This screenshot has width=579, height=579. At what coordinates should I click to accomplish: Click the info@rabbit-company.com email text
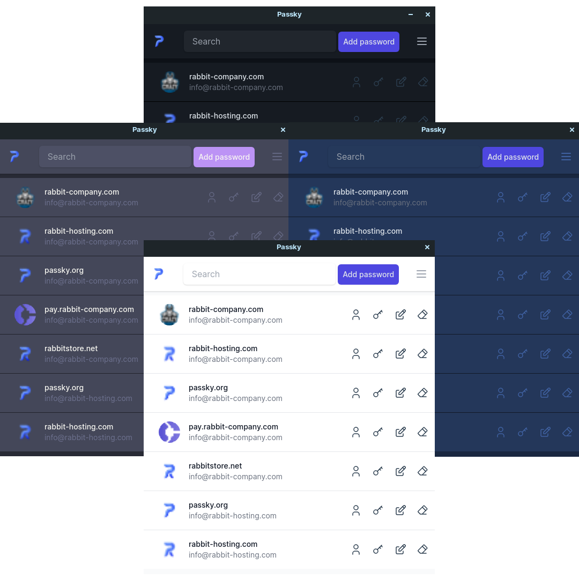(x=235, y=320)
